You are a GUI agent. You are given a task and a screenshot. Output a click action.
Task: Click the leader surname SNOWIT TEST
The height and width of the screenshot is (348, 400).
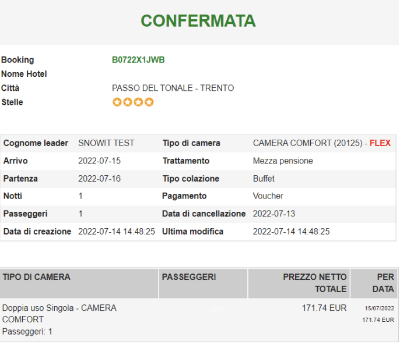click(106, 143)
